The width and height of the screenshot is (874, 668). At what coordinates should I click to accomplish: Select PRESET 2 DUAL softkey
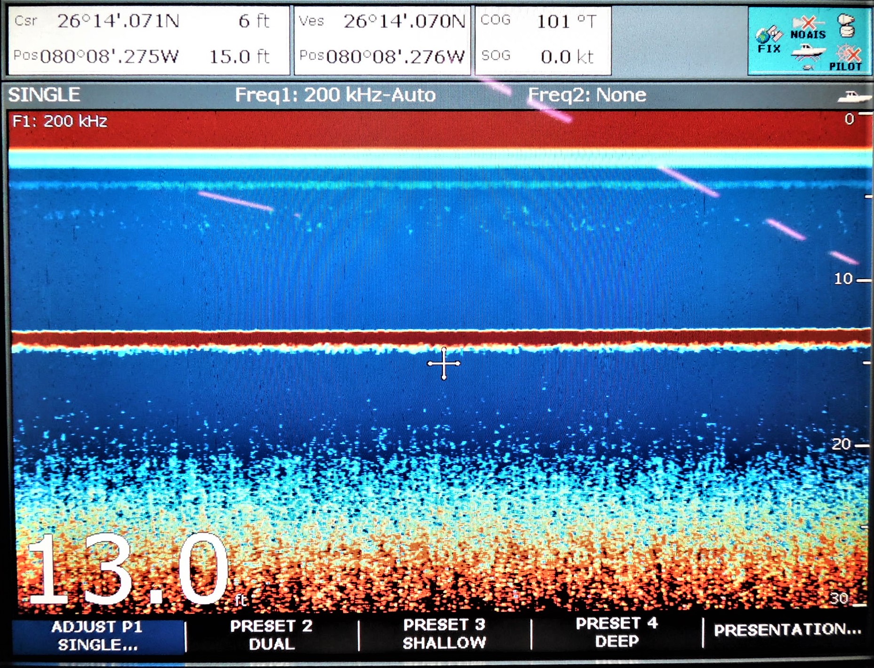click(x=272, y=635)
